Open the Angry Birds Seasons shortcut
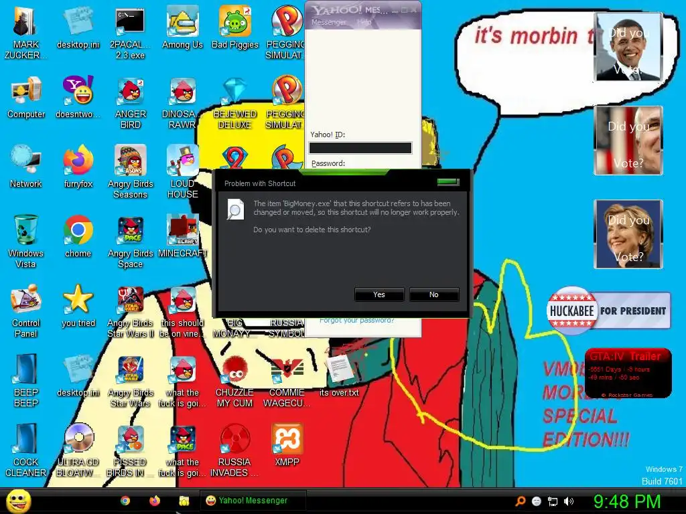Image resolution: width=686 pixels, height=514 pixels. (131, 172)
